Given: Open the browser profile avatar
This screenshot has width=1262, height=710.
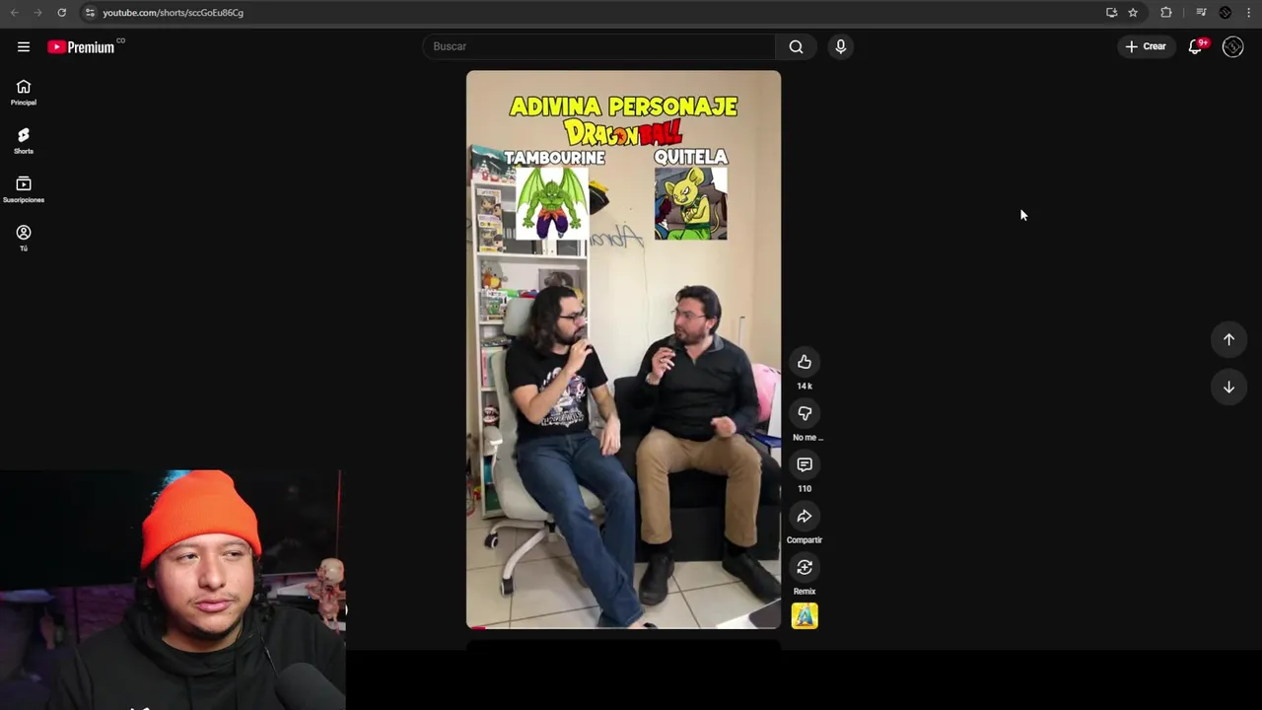Looking at the screenshot, I should point(1226,12).
